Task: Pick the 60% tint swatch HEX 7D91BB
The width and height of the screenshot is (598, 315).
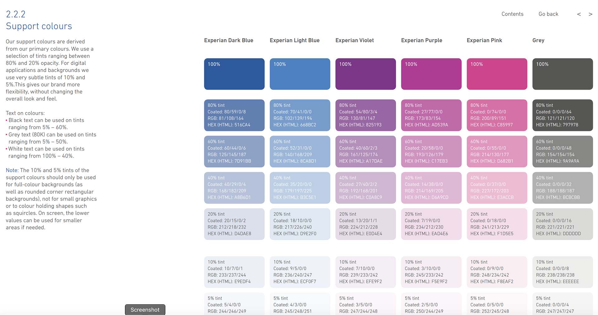Action: click(x=234, y=152)
